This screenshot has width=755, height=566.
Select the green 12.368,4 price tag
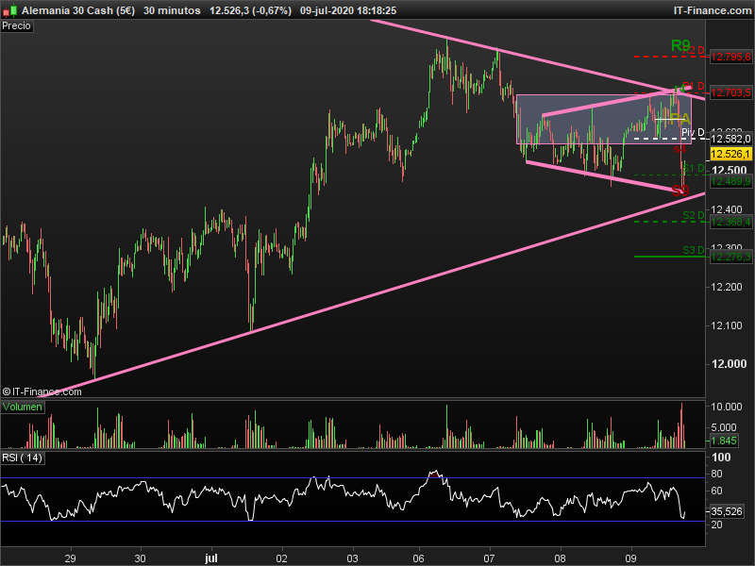click(x=730, y=222)
